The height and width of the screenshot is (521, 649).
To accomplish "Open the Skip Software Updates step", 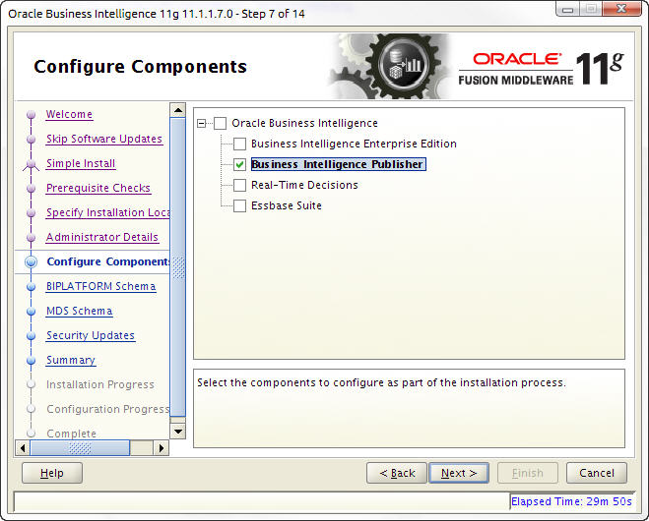I will pos(103,139).
